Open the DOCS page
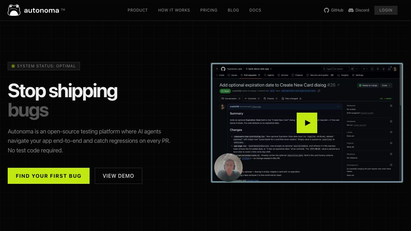The image size is (411, 231). pos(255,10)
